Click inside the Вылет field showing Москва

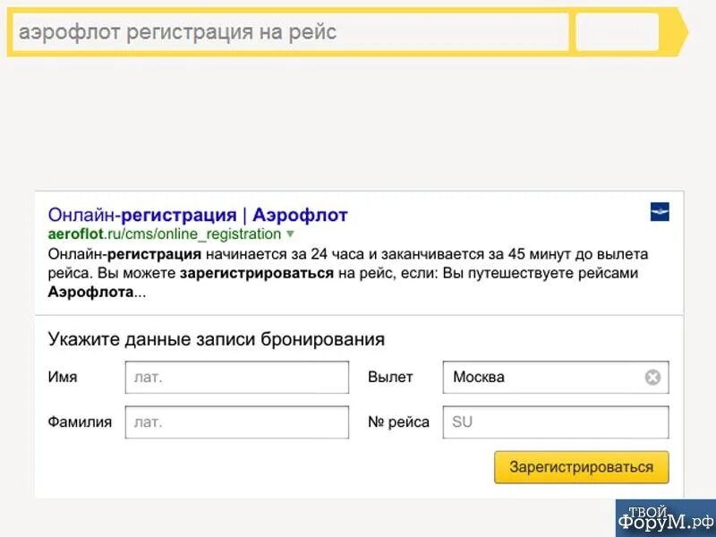click(543, 377)
